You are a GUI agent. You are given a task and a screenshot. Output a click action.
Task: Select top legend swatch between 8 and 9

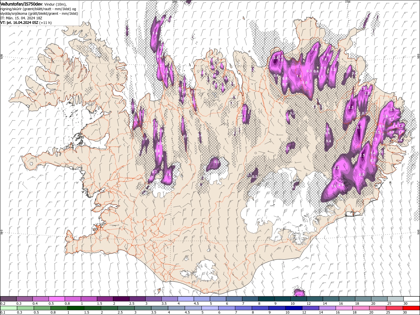tap(266, 299)
